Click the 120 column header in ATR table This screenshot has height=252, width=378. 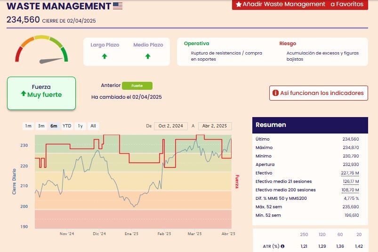[x=322, y=235]
